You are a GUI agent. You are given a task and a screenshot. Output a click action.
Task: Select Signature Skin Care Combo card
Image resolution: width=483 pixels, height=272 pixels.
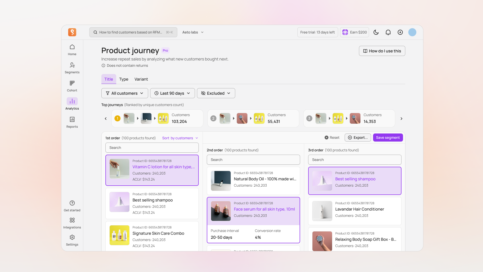pos(152,236)
